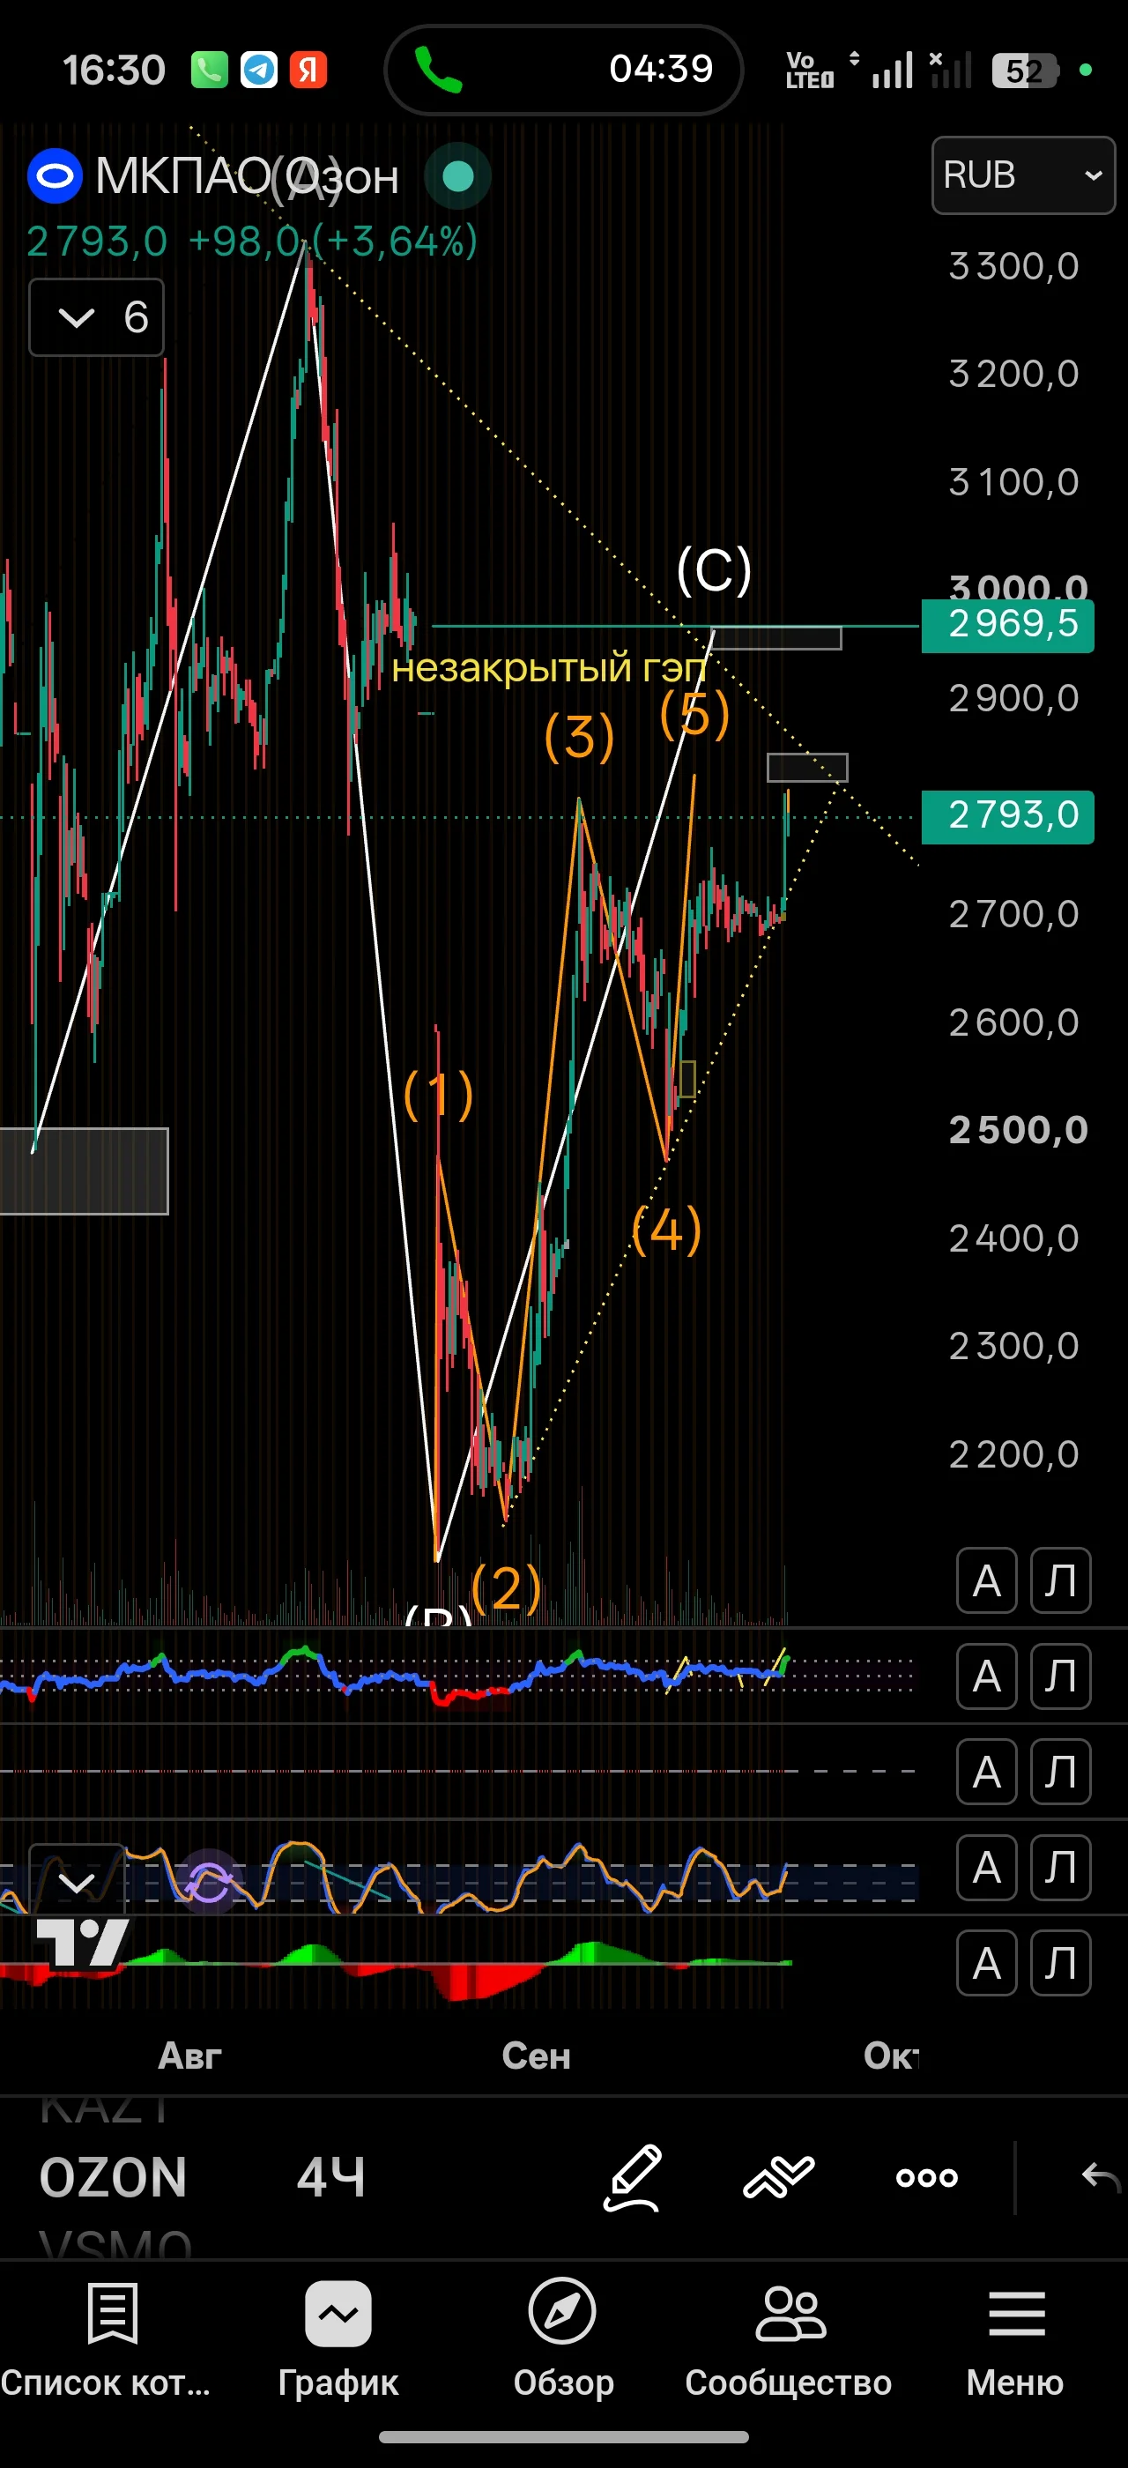
Task: Tap the Ozon logo beside the symbol name
Action: (55, 176)
